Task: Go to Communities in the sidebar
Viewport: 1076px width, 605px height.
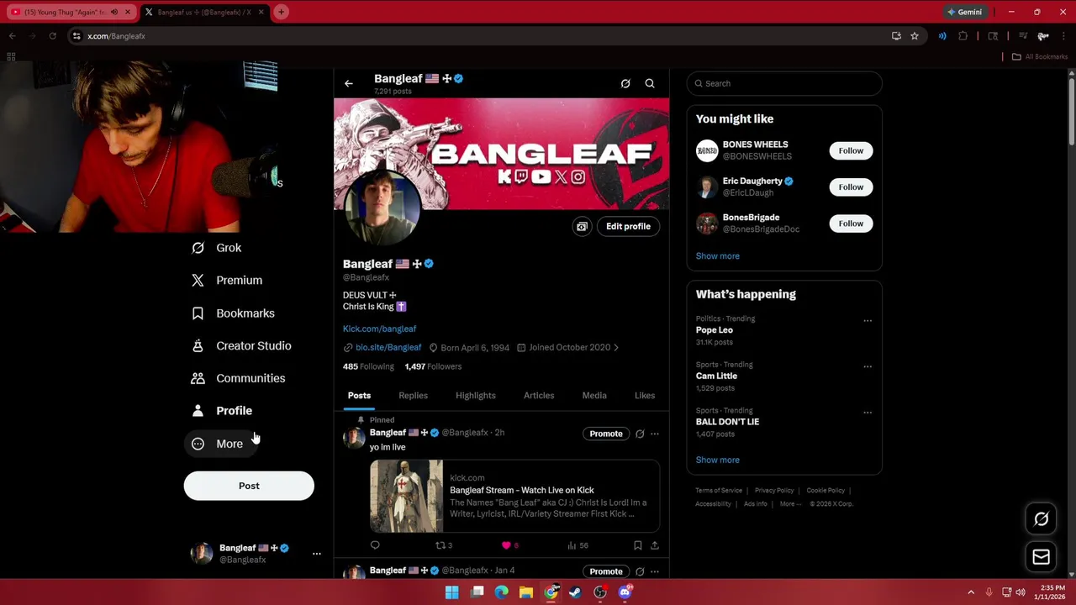Action: tap(239, 378)
